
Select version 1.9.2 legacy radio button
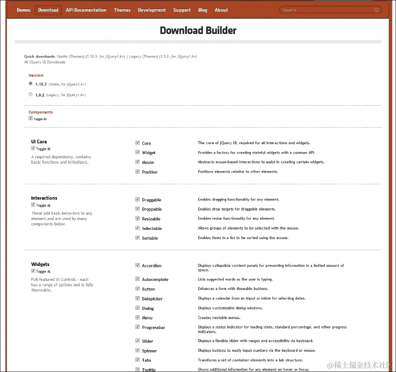coord(31,94)
